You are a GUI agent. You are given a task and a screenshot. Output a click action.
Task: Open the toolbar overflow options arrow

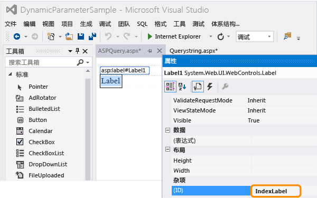(x=299, y=38)
